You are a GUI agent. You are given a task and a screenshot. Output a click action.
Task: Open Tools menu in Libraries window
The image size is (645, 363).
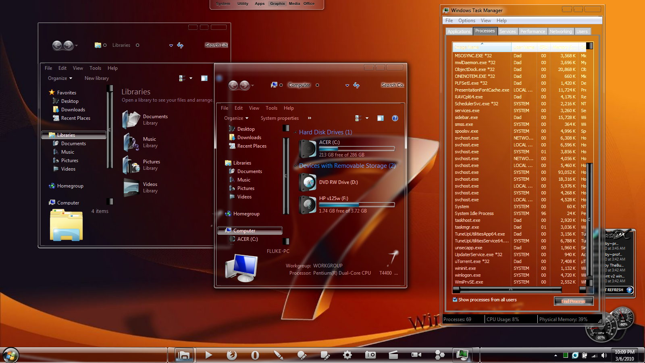pos(95,68)
